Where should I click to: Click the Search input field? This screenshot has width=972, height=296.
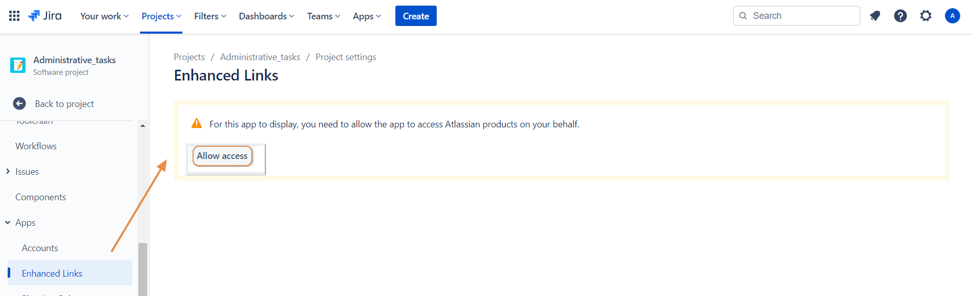[x=802, y=16]
